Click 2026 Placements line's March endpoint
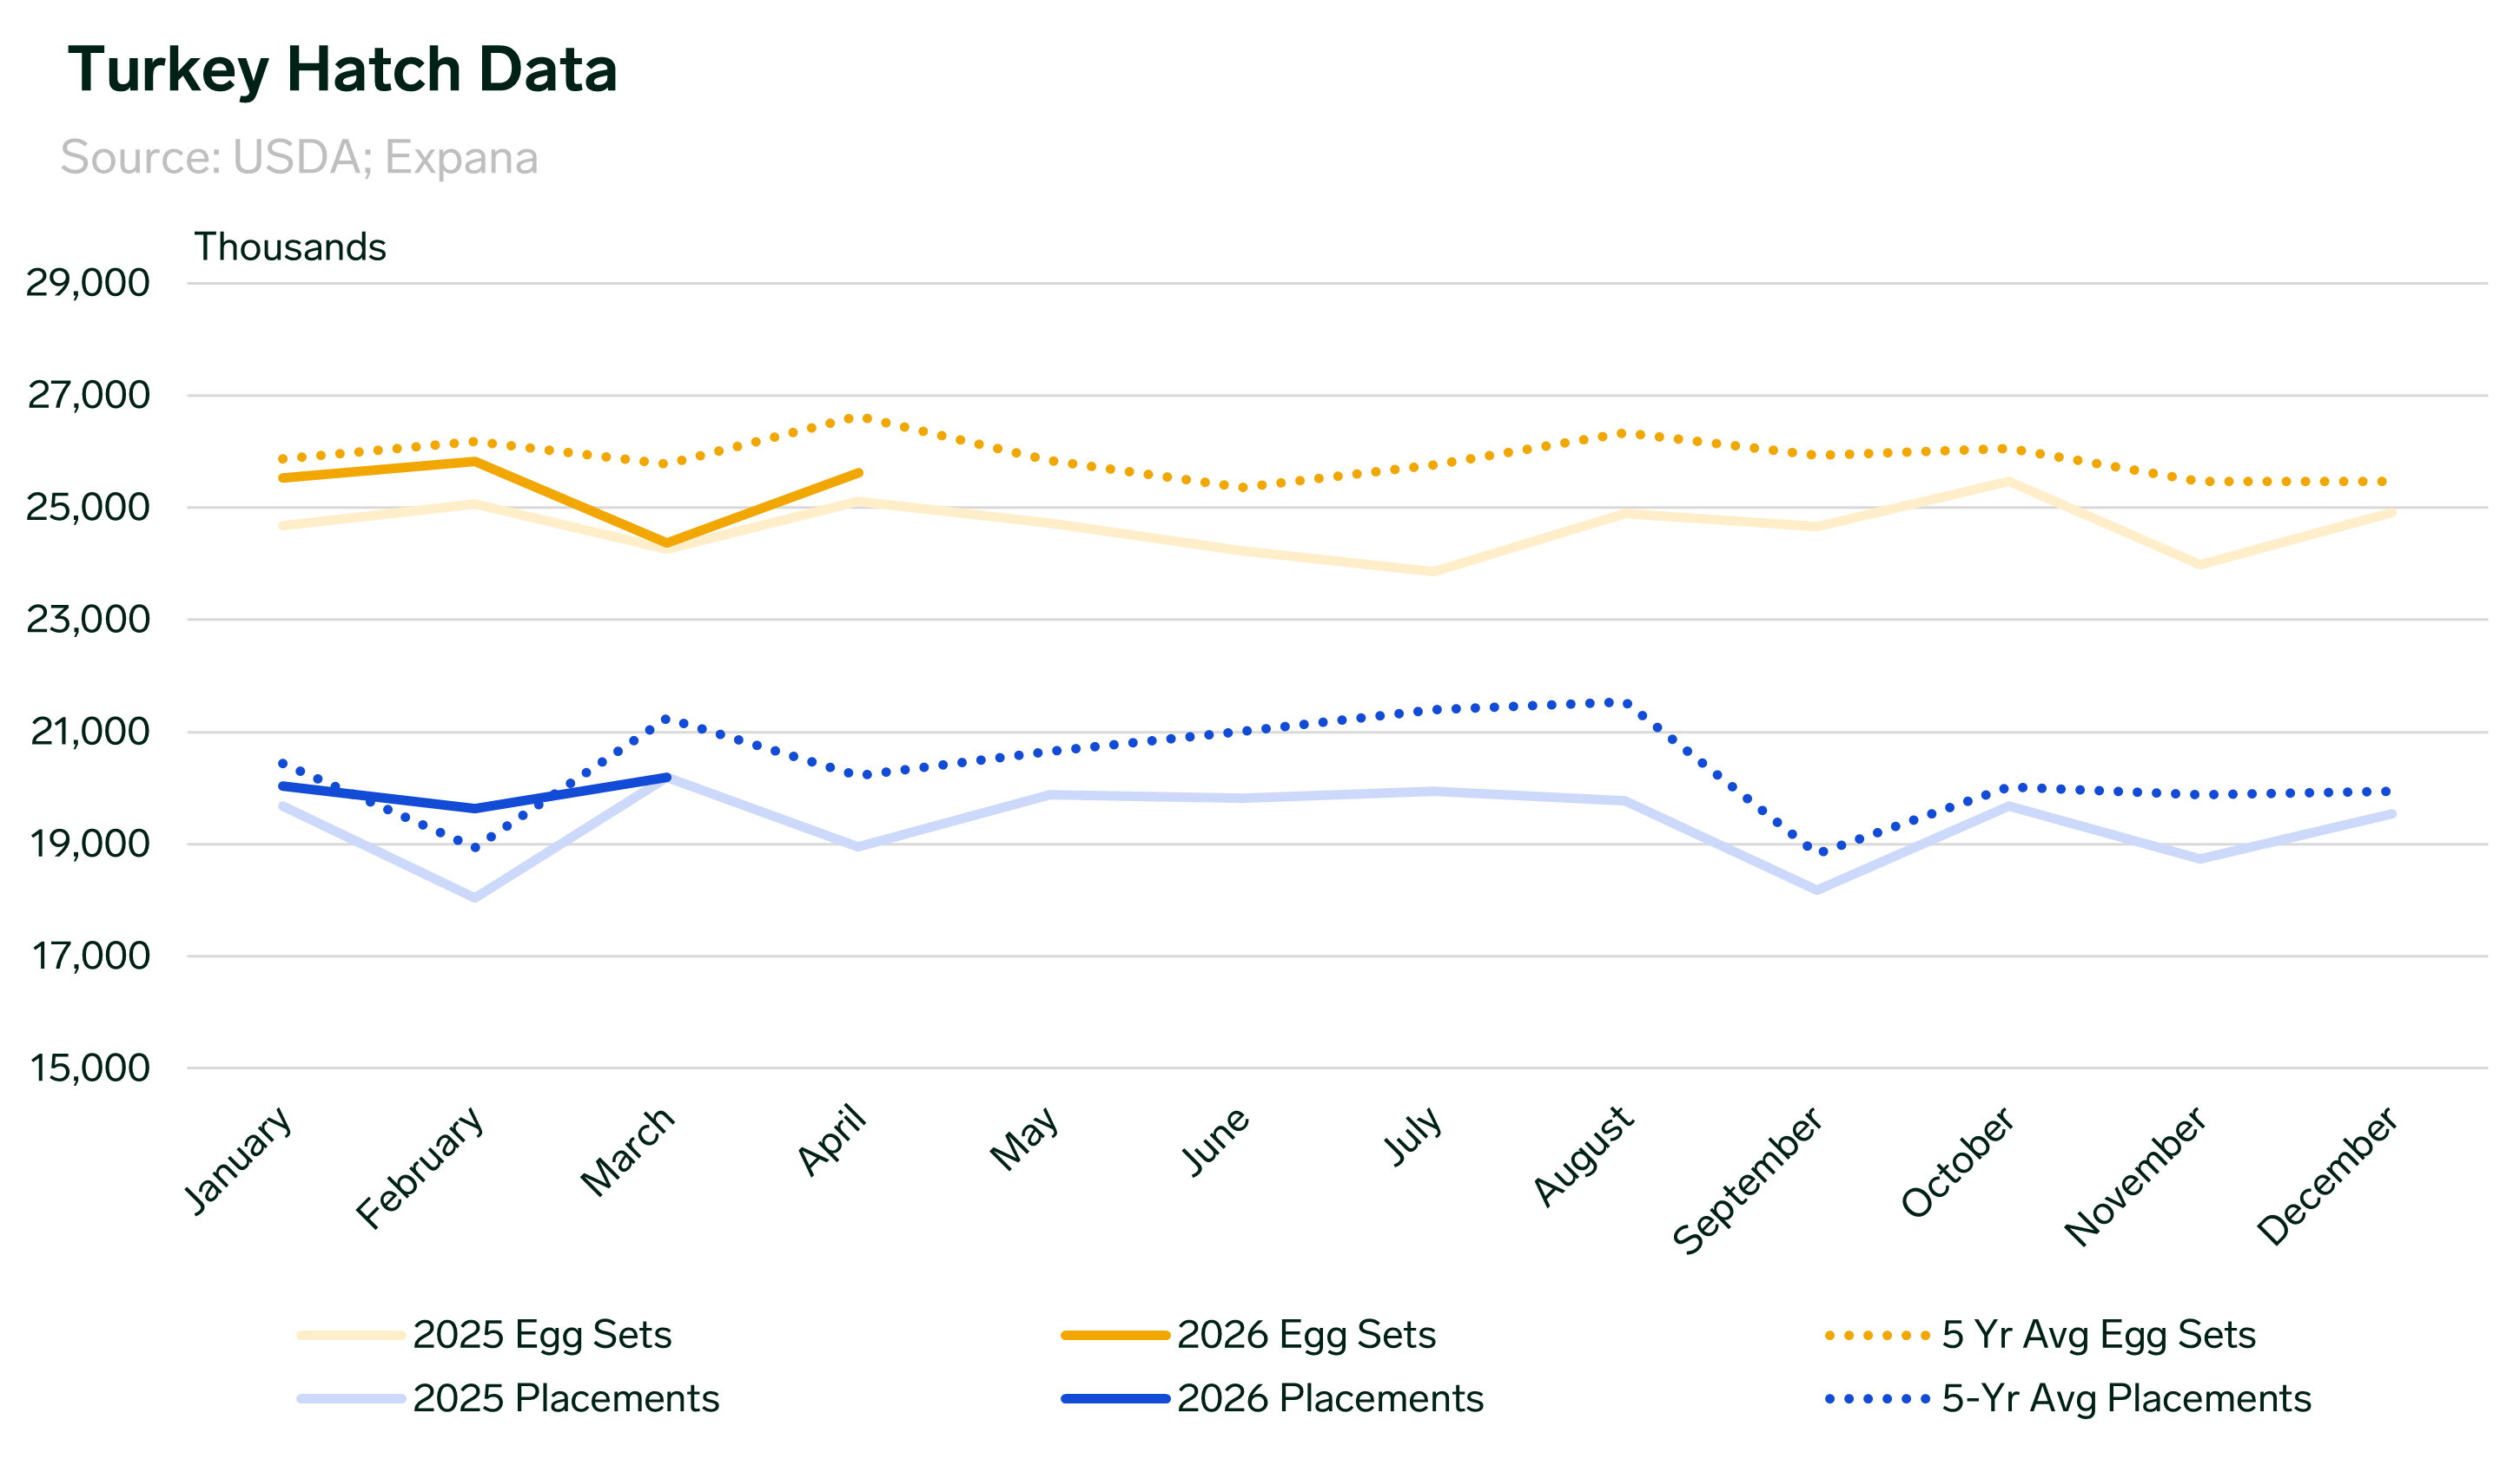The width and height of the screenshot is (2520, 1459). coord(667,778)
